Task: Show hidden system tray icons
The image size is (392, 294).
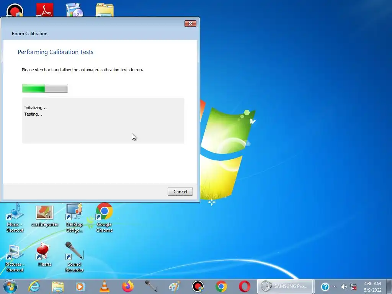Action: pos(335,287)
